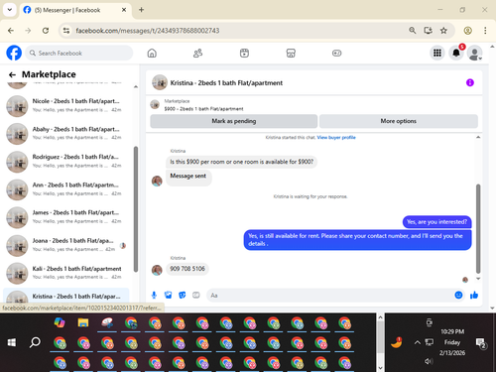Click More options button
Image resolution: width=496 pixels, height=372 pixels.
(399, 121)
